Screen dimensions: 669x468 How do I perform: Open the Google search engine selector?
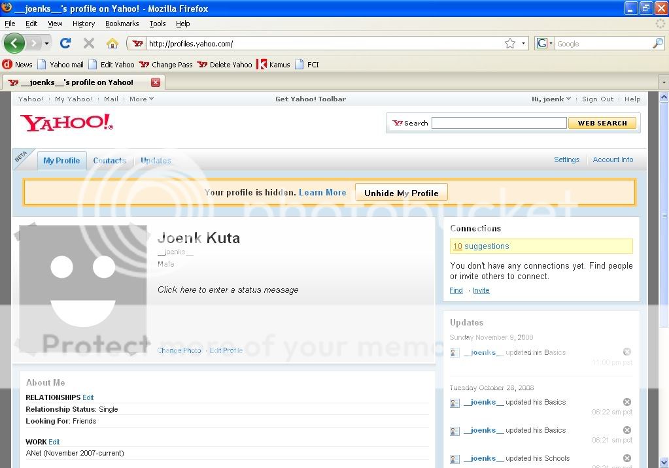coord(544,43)
